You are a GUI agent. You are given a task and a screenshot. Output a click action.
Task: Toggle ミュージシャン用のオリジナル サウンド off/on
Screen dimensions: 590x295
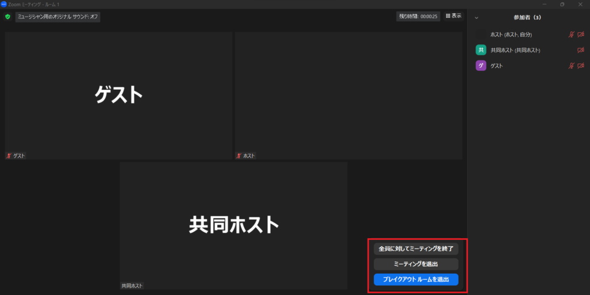coord(58,17)
